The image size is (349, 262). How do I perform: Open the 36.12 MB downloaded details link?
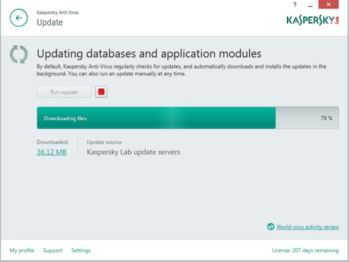pos(51,152)
